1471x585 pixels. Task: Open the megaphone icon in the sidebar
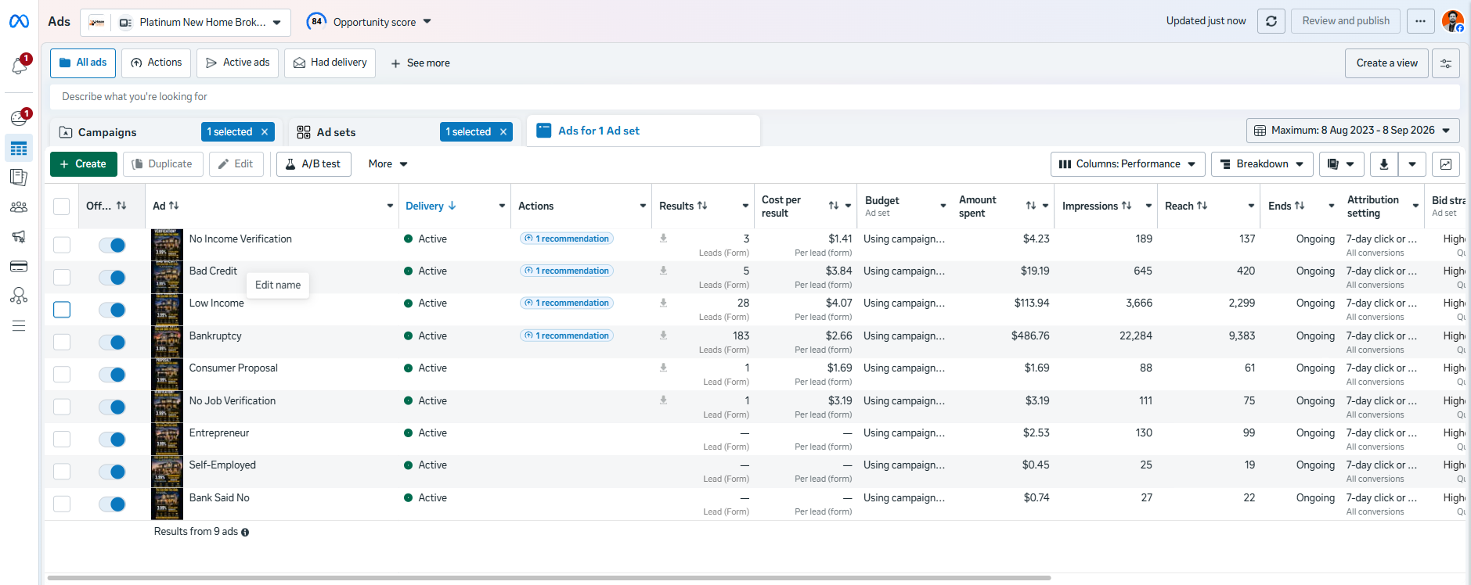click(x=19, y=236)
